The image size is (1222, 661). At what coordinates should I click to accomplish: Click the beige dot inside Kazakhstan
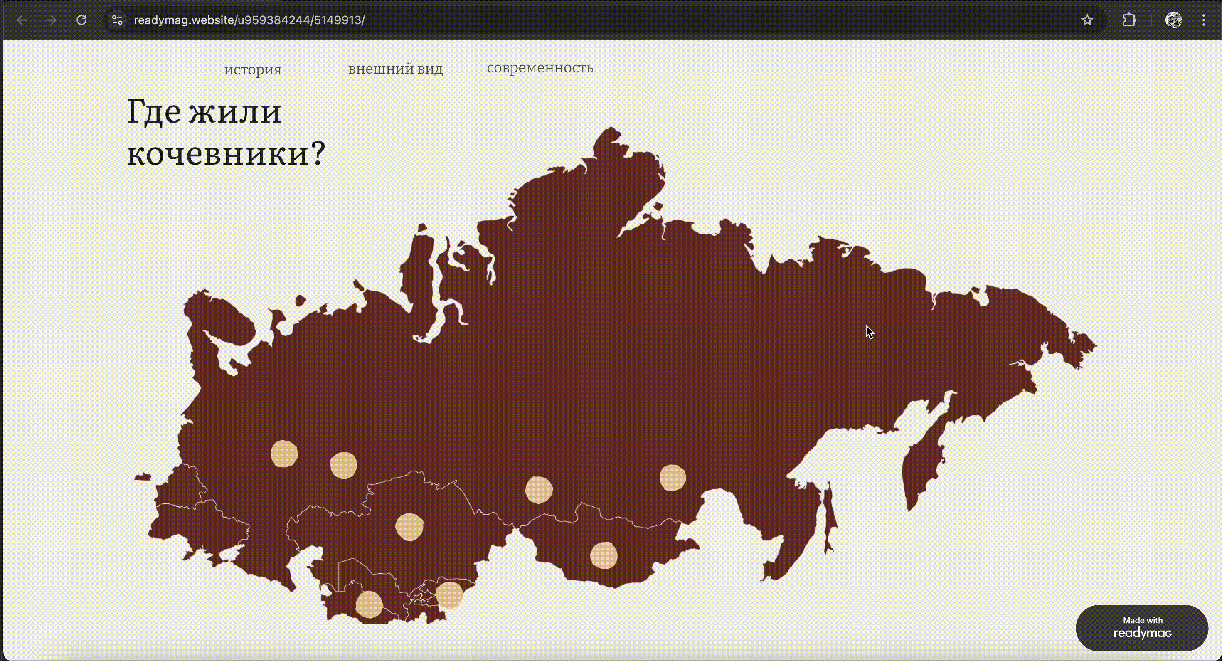click(409, 527)
